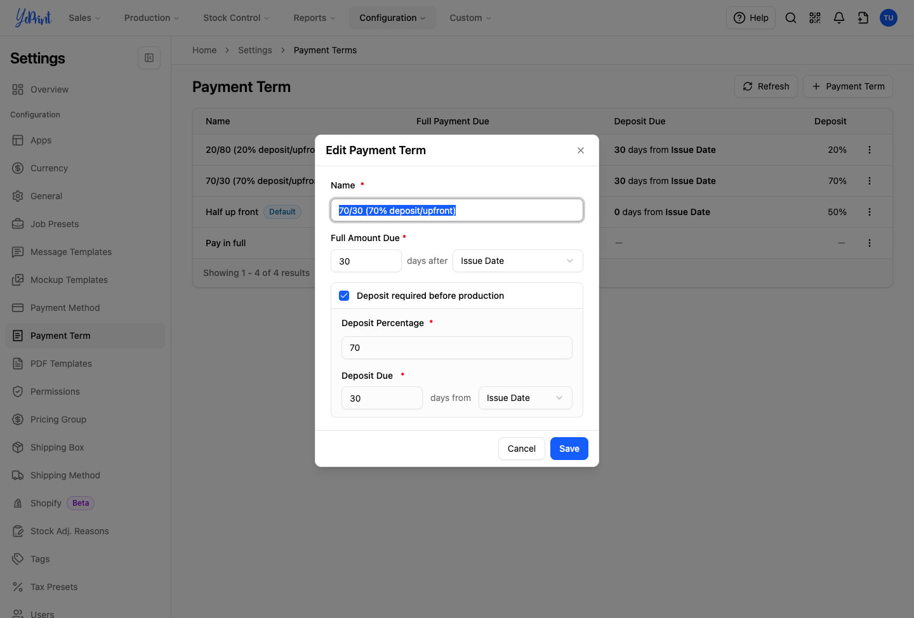The height and width of the screenshot is (618, 914).
Task: Open Permissions settings
Action: pyautogui.click(x=85, y=391)
